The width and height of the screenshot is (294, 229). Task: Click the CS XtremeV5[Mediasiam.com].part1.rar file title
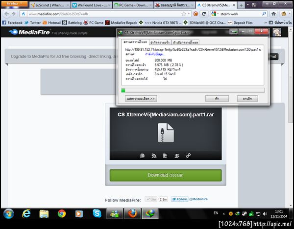click(x=166, y=114)
